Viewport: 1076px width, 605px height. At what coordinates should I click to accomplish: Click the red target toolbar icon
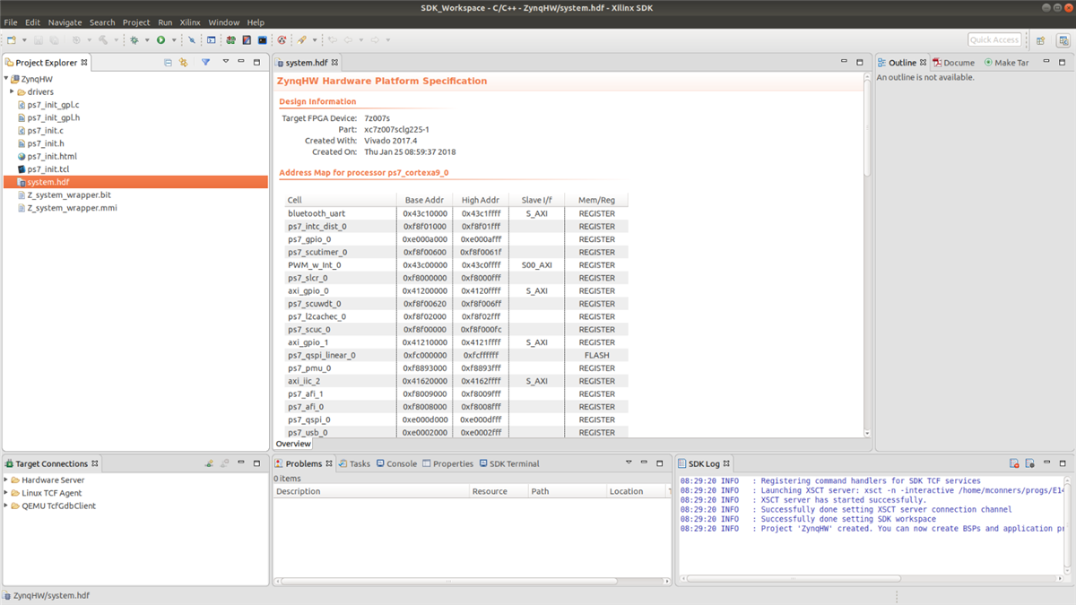pyautogui.click(x=282, y=39)
